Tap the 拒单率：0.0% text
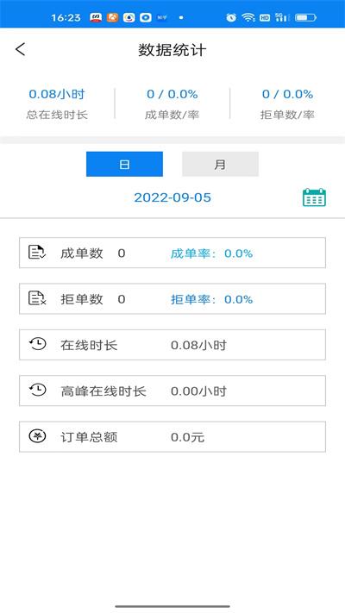Image resolution: width=345 pixels, height=613 pixels. [211, 299]
